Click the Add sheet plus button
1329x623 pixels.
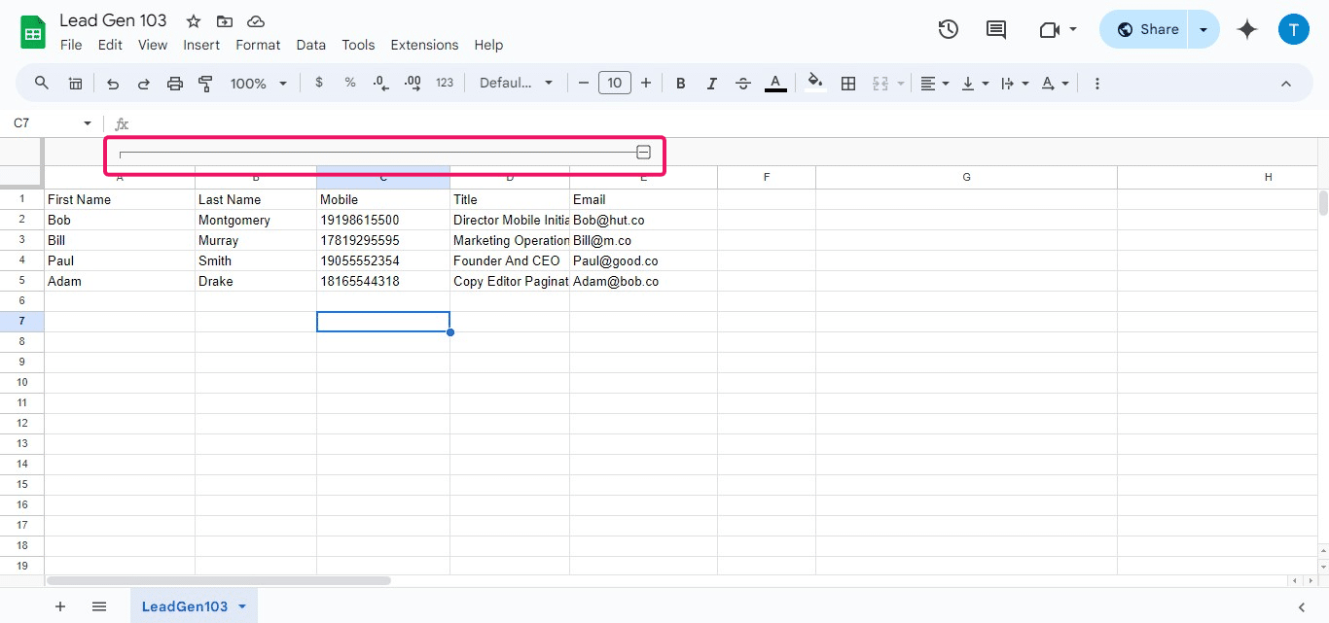tap(60, 606)
